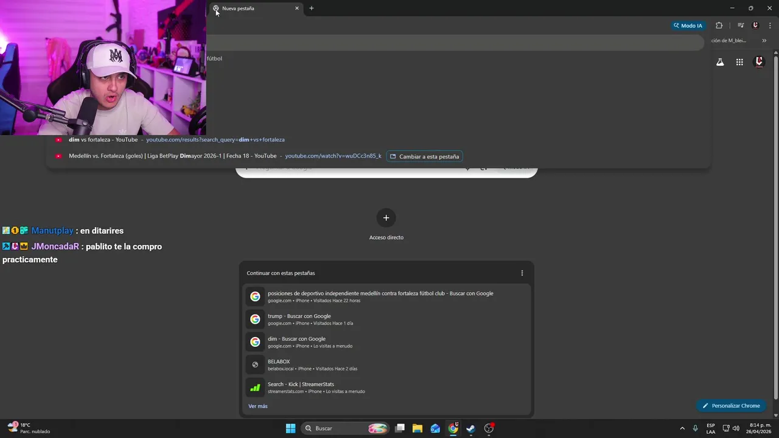Open the bookmark ending in M_blei...
The width and height of the screenshot is (779, 438).
tap(728, 41)
